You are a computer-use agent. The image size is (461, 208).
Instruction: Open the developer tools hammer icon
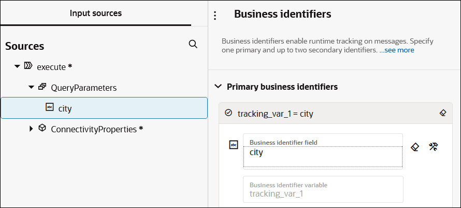tap(434, 147)
